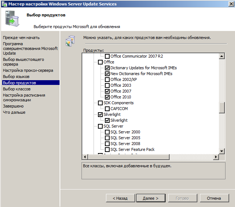This screenshot has width=235, height=207.
Task: Click the WSUS server icon in header
Action: pyautogui.click(x=12, y=19)
